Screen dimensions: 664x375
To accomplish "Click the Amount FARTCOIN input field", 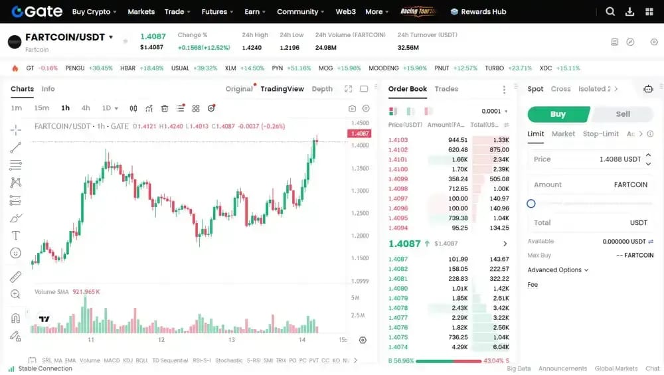I will [x=590, y=185].
